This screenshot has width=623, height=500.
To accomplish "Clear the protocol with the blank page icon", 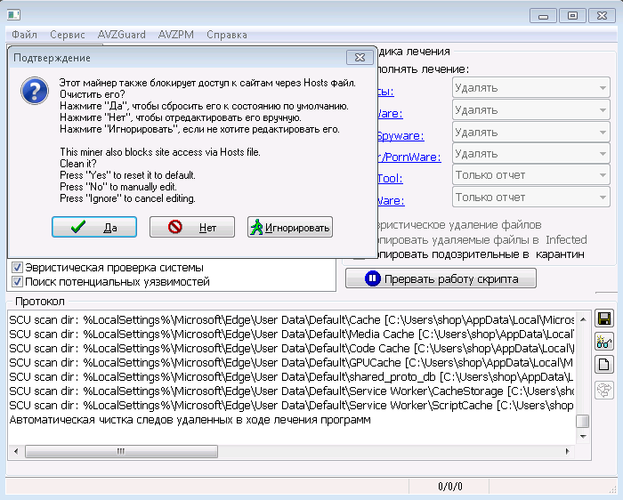I will point(604,364).
